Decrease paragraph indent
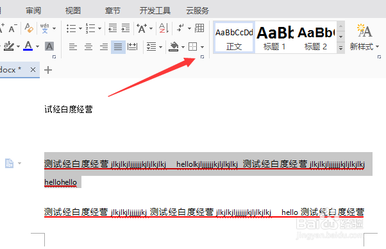 coord(113,28)
